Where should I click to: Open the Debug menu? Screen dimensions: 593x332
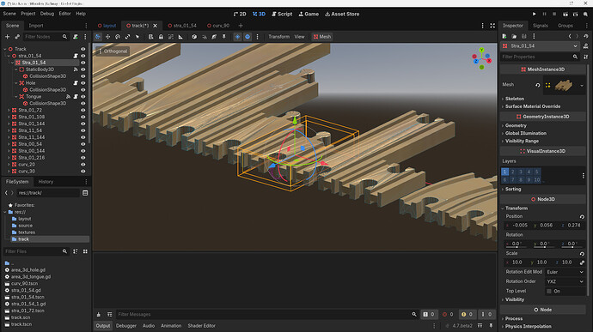(x=47, y=14)
